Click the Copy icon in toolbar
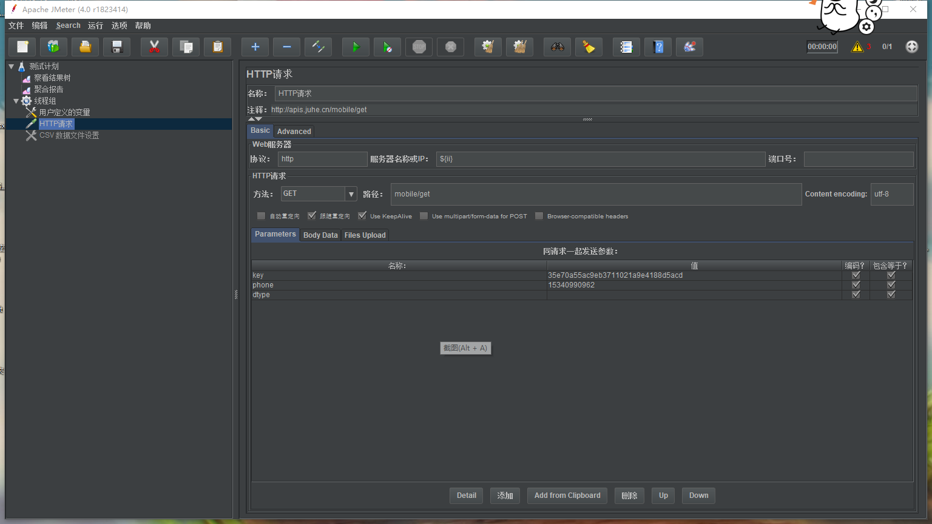 pyautogui.click(x=186, y=47)
